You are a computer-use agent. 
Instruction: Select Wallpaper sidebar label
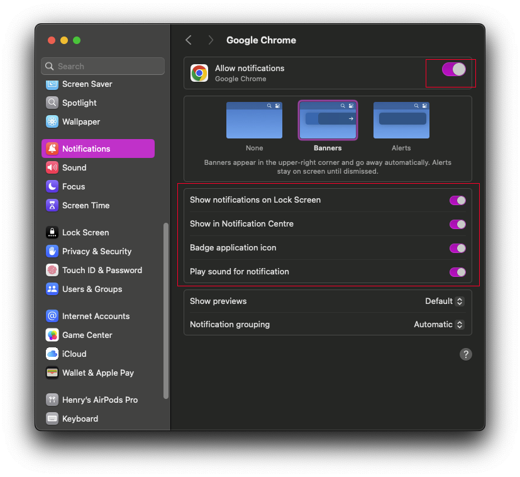click(x=81, y=122)
